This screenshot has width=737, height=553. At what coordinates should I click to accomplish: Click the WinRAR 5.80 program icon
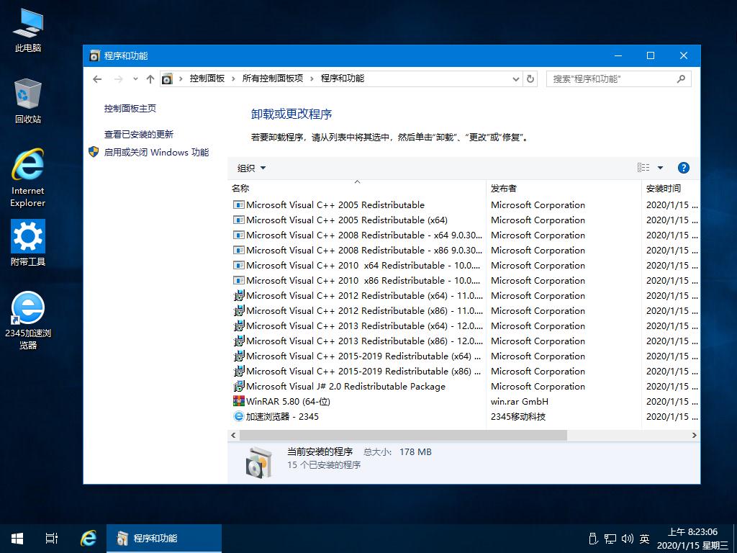pyautogui.click(x=239, y=401)
